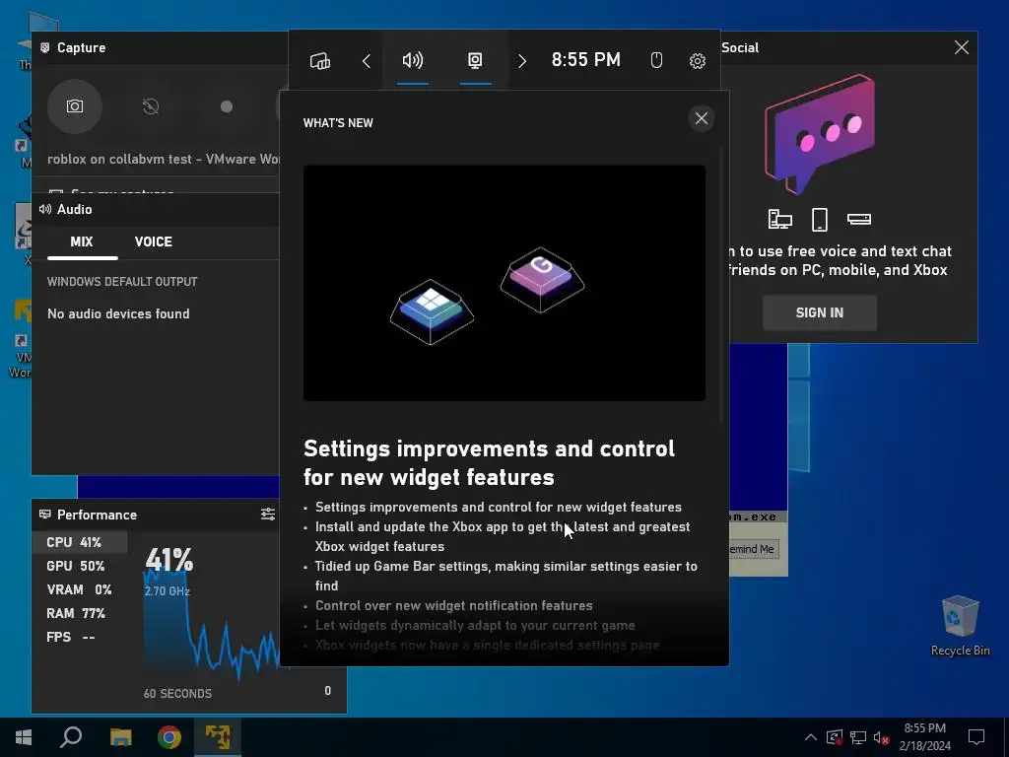Screen dimensions: 1009x757
Task: Click the muted volume tray icon
Action: (881, 737)
